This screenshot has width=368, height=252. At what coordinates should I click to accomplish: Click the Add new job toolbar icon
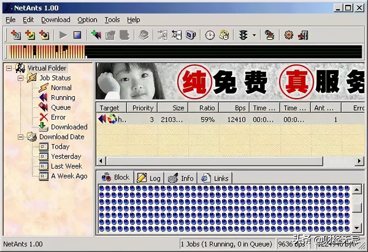(x=16, y=35)
